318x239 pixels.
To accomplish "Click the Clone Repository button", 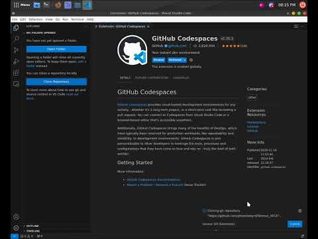I will pyautogui.click(x=56, y=82).
